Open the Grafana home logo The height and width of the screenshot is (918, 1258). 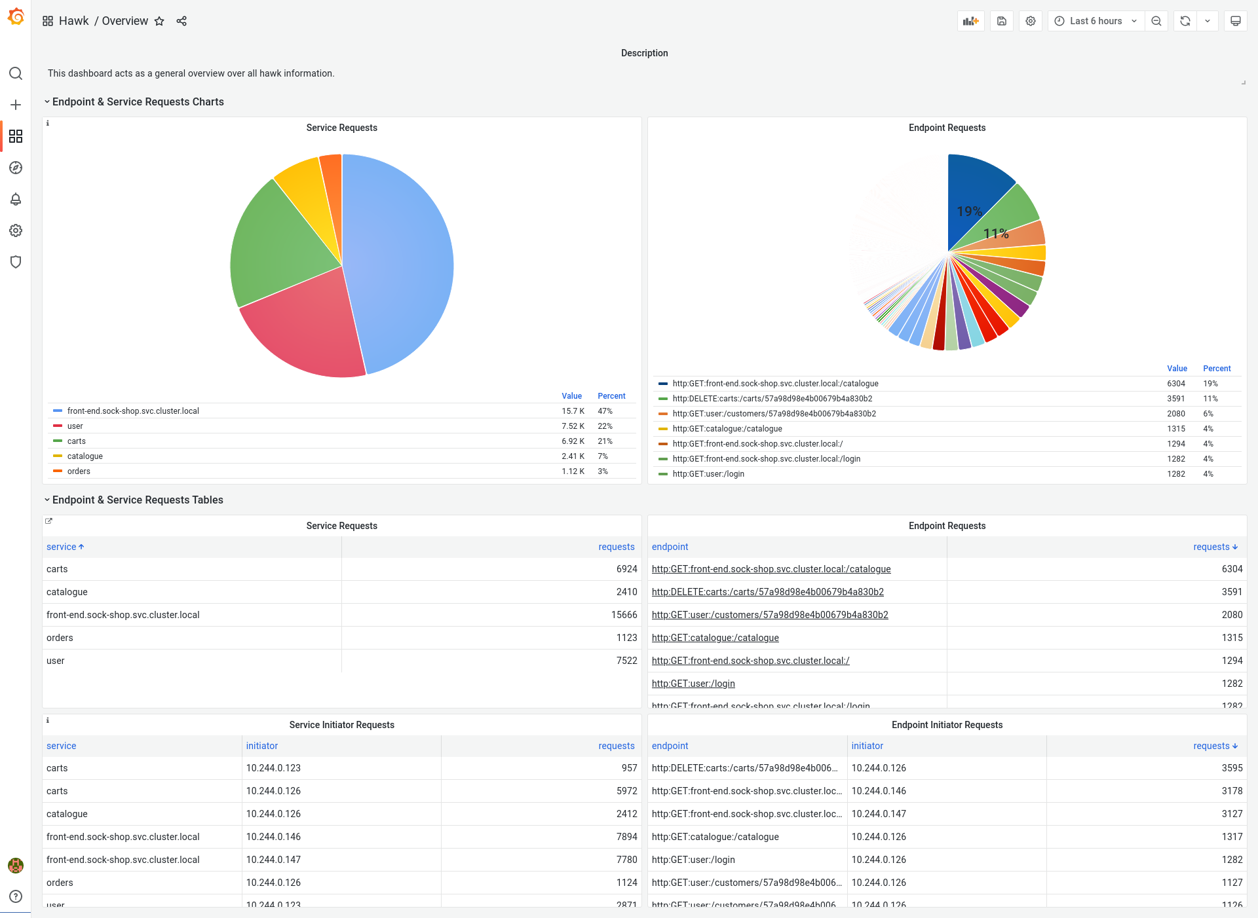click(16, 18)
